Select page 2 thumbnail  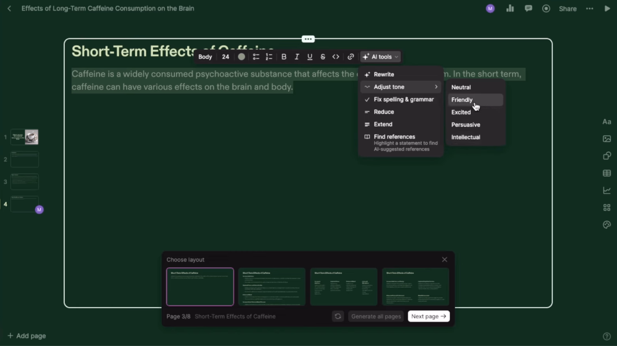tap(25, 159)
